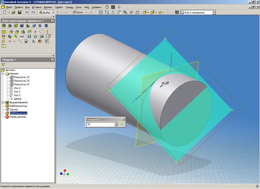Close the Смещение offset dialog
The image size is (260, 189).
(123, 119)
